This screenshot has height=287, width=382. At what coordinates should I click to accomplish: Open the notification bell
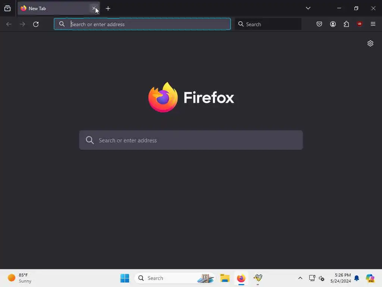pos(357,278)
